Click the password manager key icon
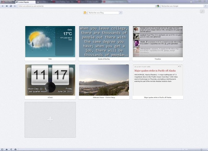Viewport: 208px width, 151px height. (15, 6)
